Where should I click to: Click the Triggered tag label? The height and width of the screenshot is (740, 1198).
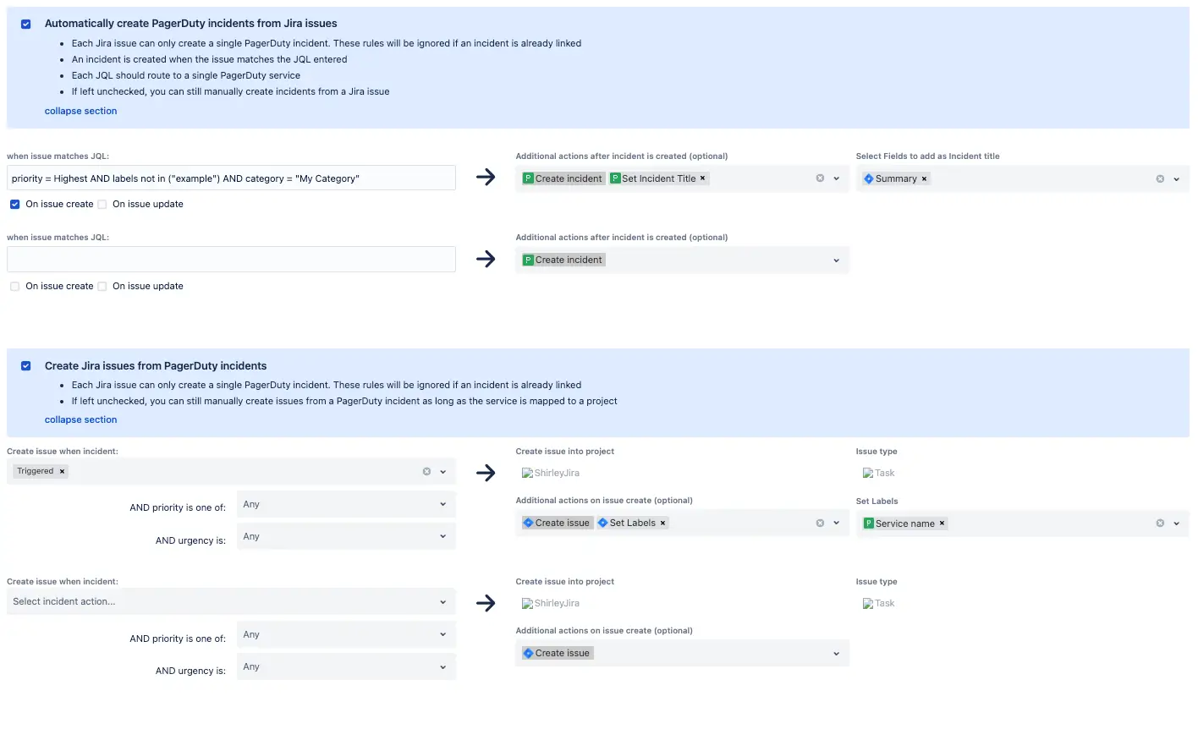[36, 471]
